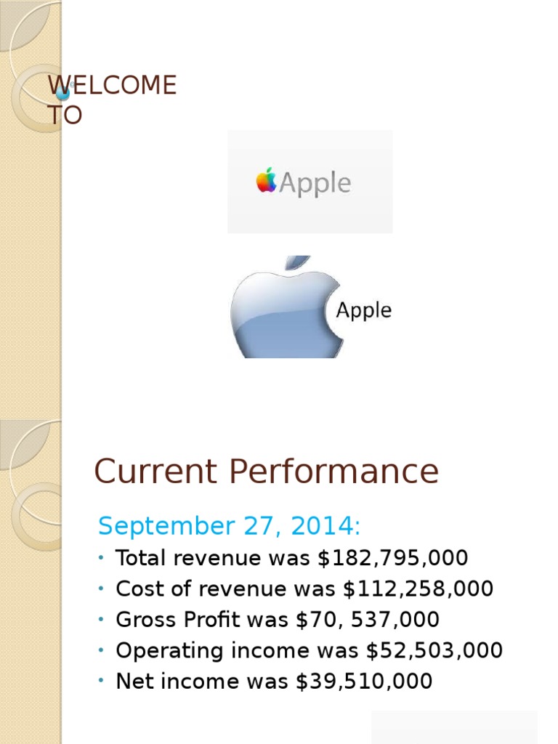Click the bullet before Total revenue
Image resolution: width=558 pixels, height=744 pixels.
click(100, 558)
